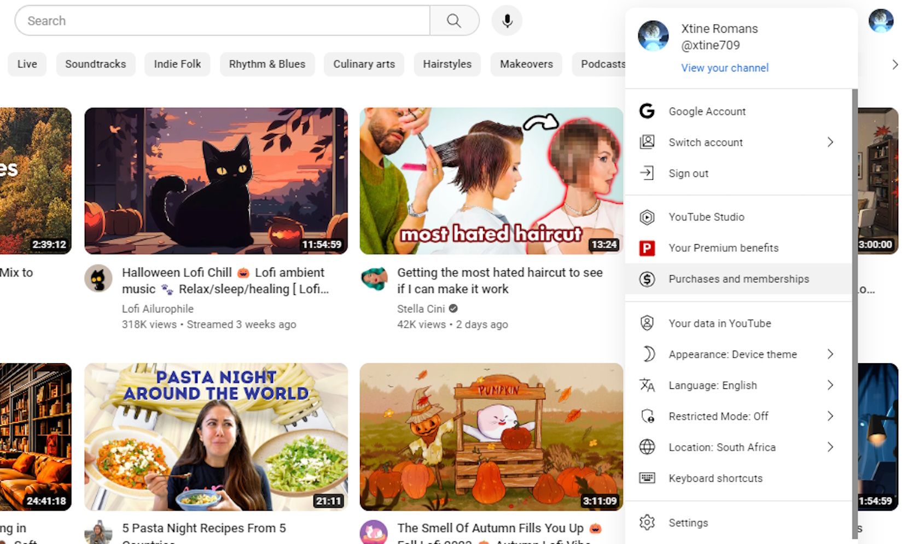Expand the Location: South Africa option
The width and height of the screenshot is (919, 544).
pos(830,447)
